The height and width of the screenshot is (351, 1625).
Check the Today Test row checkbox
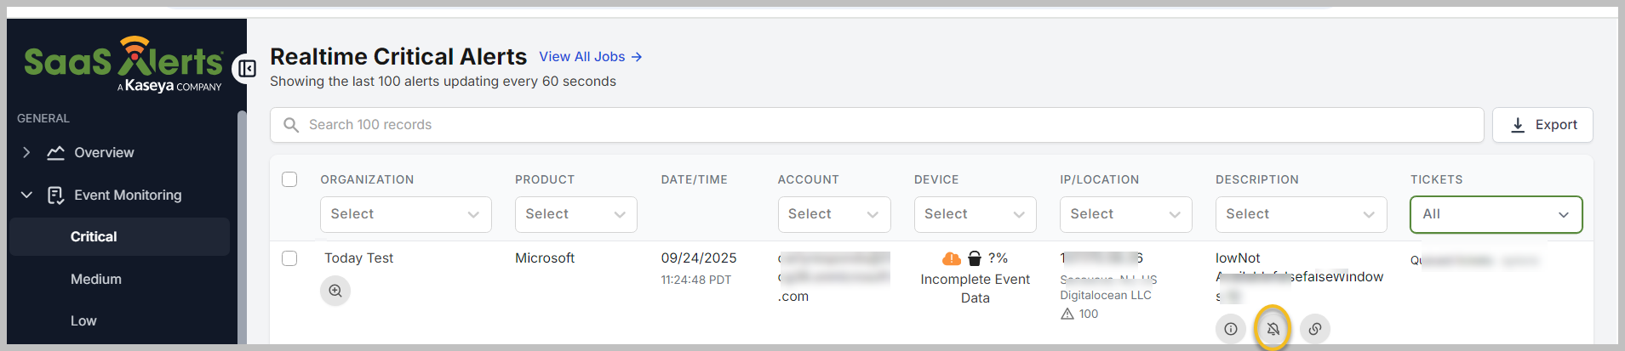[x=289, y=258]
